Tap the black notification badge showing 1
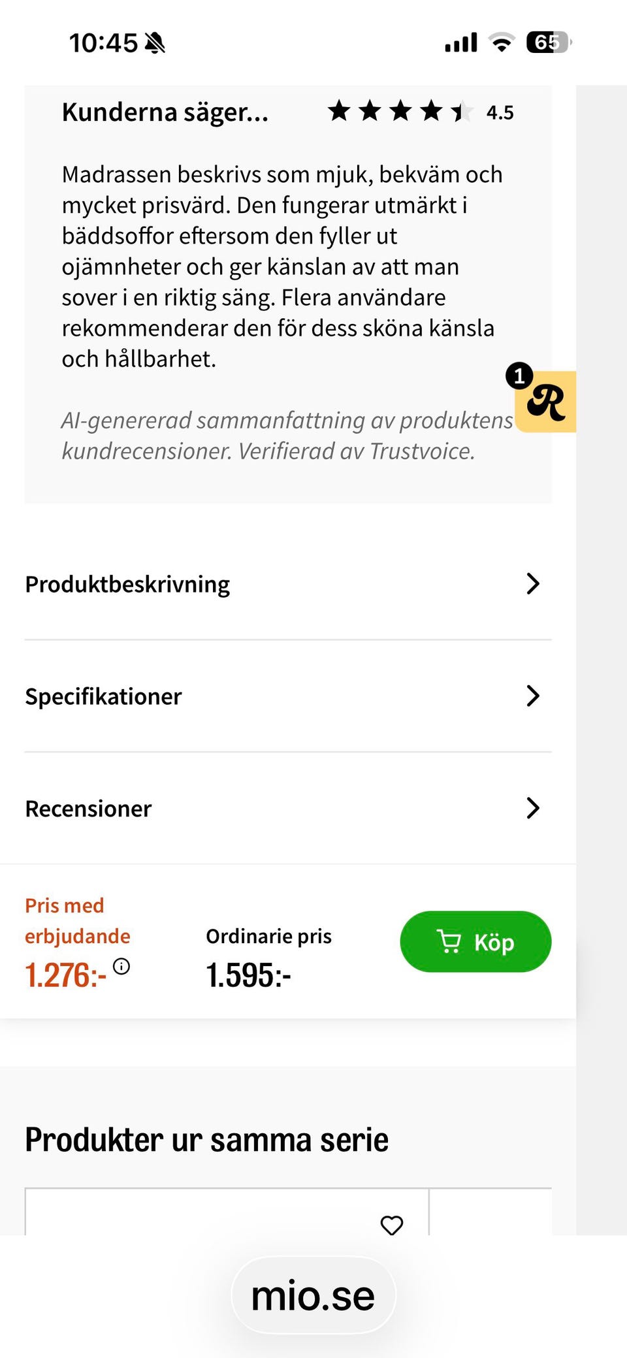Image resolution: width=627 pixels, height=1358 pixels. [x=519, y=376]
